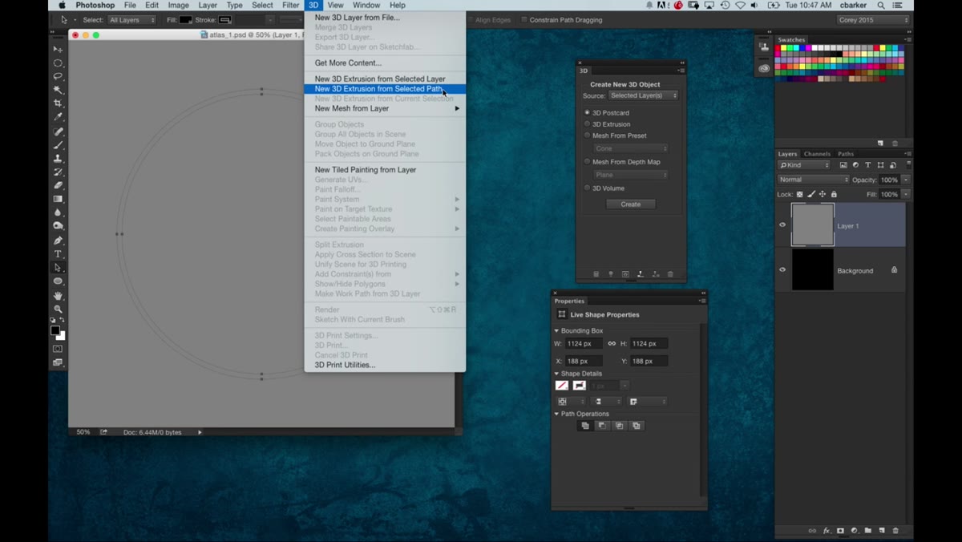This screenshot has height=542, width=962.
Task: Choose 3D Print Utilities... menu entry
Action: 385,365
